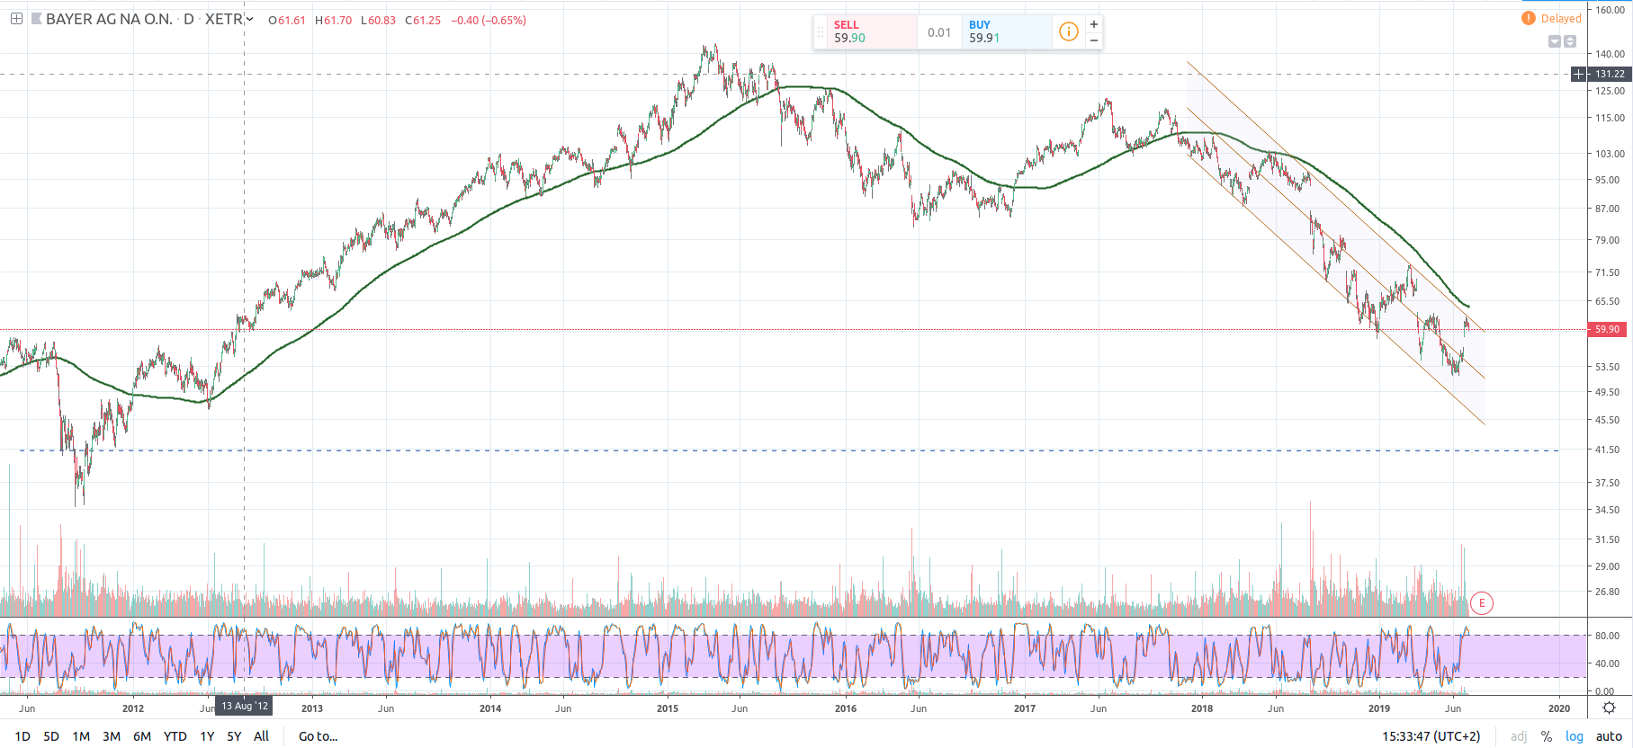The image size is (1633, 748).
Task: Click the Go to... button
Action: 319,736
